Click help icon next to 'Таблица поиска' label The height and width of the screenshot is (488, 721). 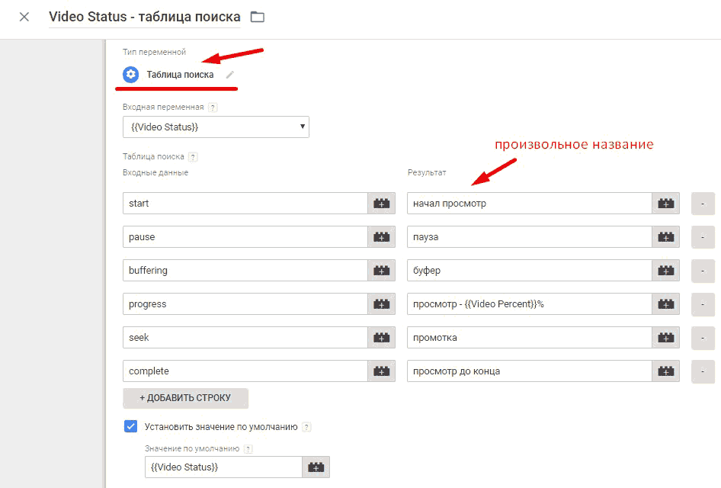(193, 157)
